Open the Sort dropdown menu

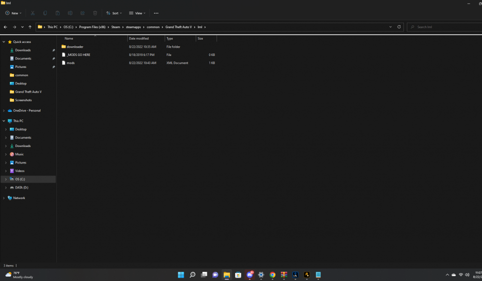tap(114, 13)
